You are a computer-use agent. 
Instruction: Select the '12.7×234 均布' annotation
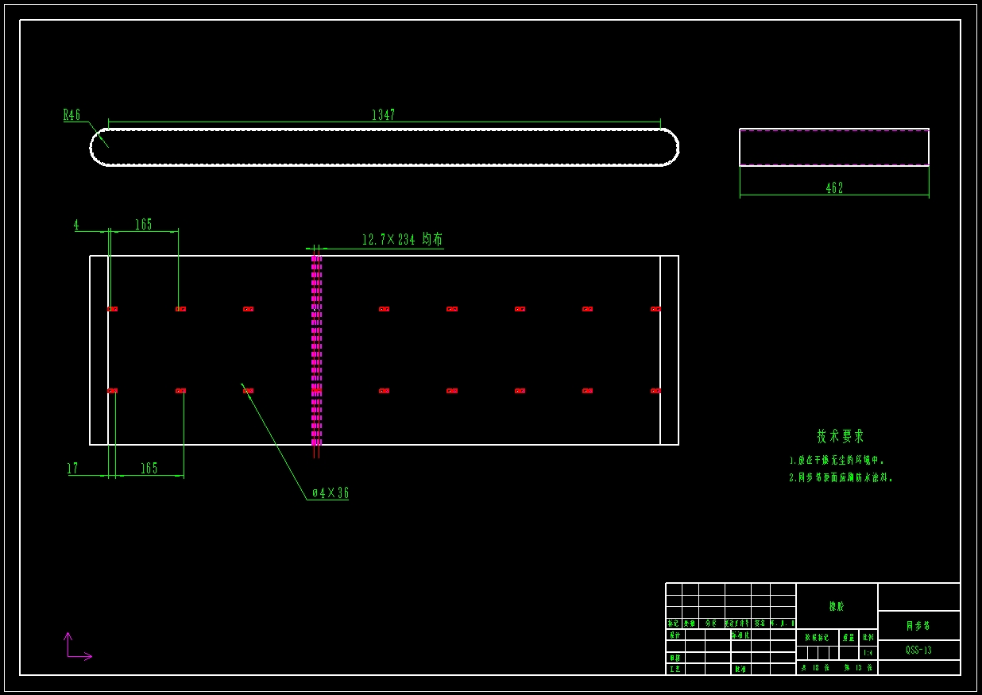pos(402,239)
